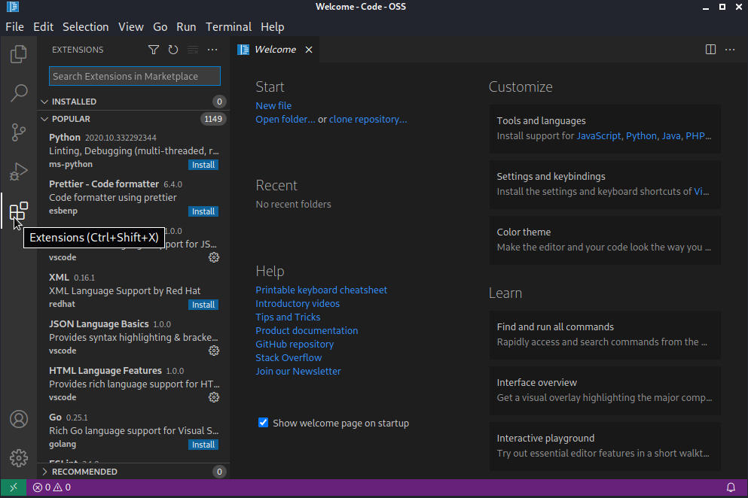Viewport: 748px width, 498px height.
Task: Open the Manage gear icon in activity bar
Action: point(19,458)
